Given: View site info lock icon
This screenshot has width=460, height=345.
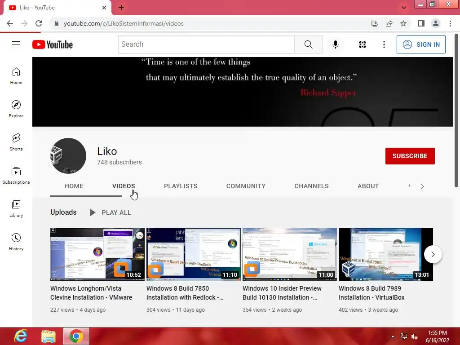Looking at the screenshot, I should click(x=56, y=23).
